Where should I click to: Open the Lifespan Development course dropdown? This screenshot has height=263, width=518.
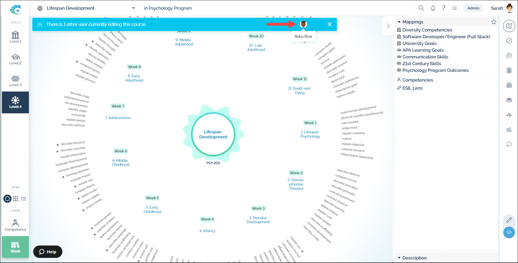pos(133,8)
